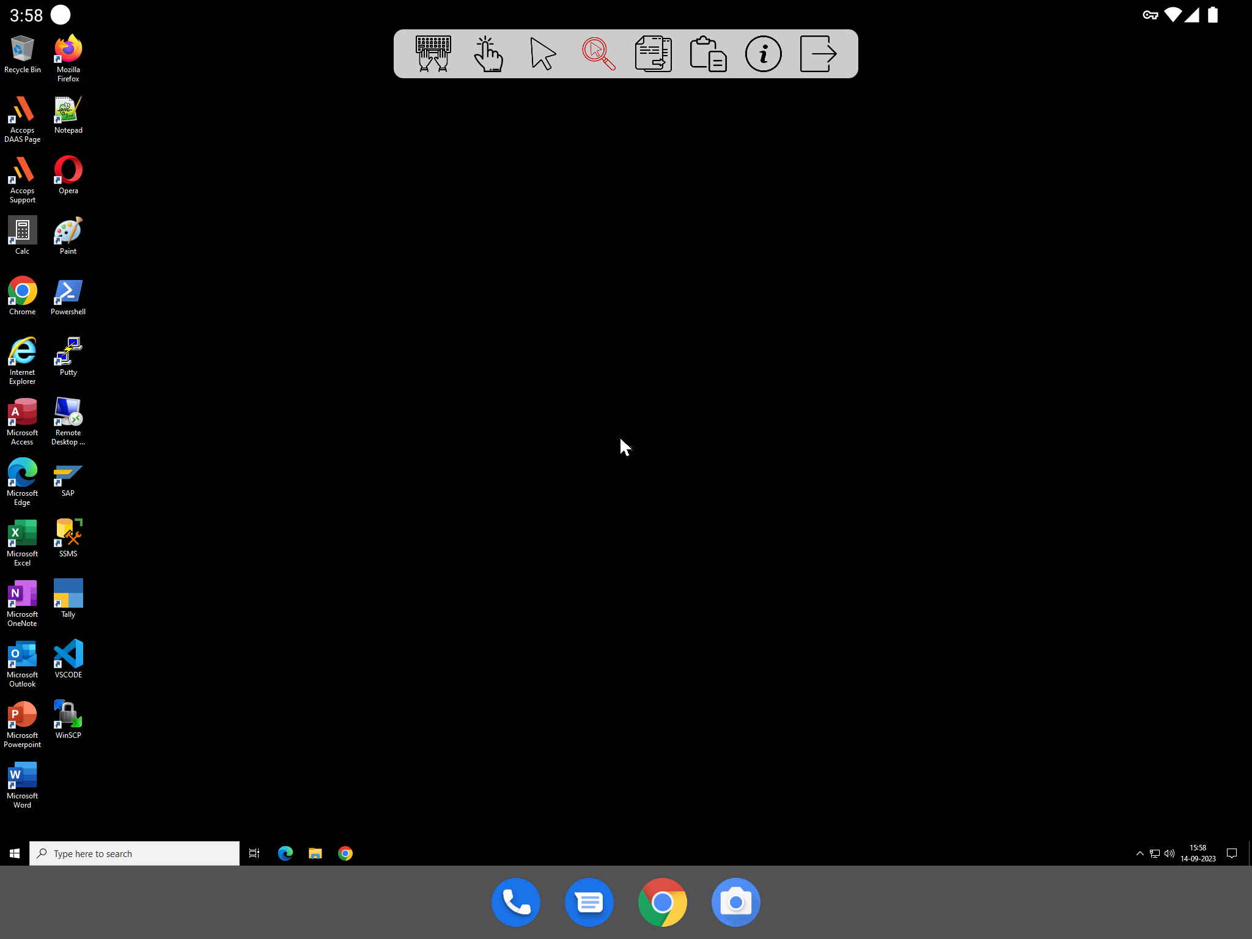This screenshot has width=1252, height=939.
Task: Open Task View on the taskbar
Action: [x=254, y=853]
